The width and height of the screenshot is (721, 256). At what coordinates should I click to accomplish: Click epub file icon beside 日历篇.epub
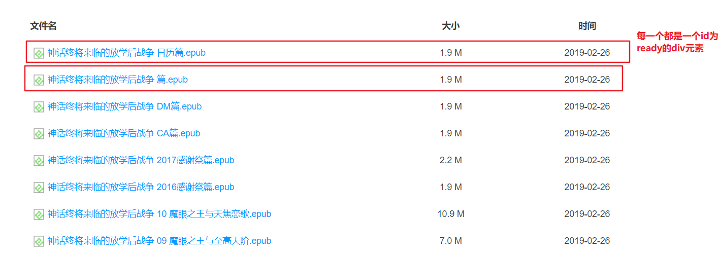[39, 53]
